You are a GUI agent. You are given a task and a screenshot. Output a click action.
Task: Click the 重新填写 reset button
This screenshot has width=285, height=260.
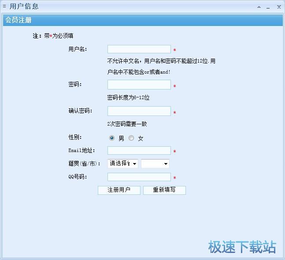coord(164,190)
